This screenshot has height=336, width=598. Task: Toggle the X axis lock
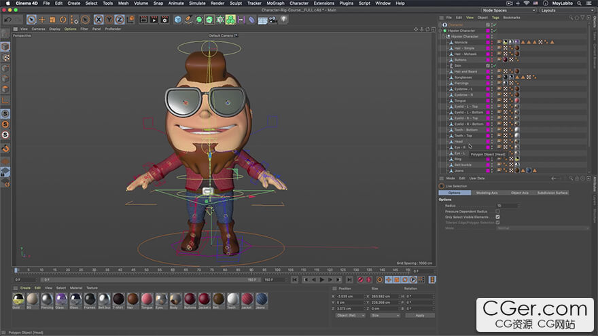(99, 20)
